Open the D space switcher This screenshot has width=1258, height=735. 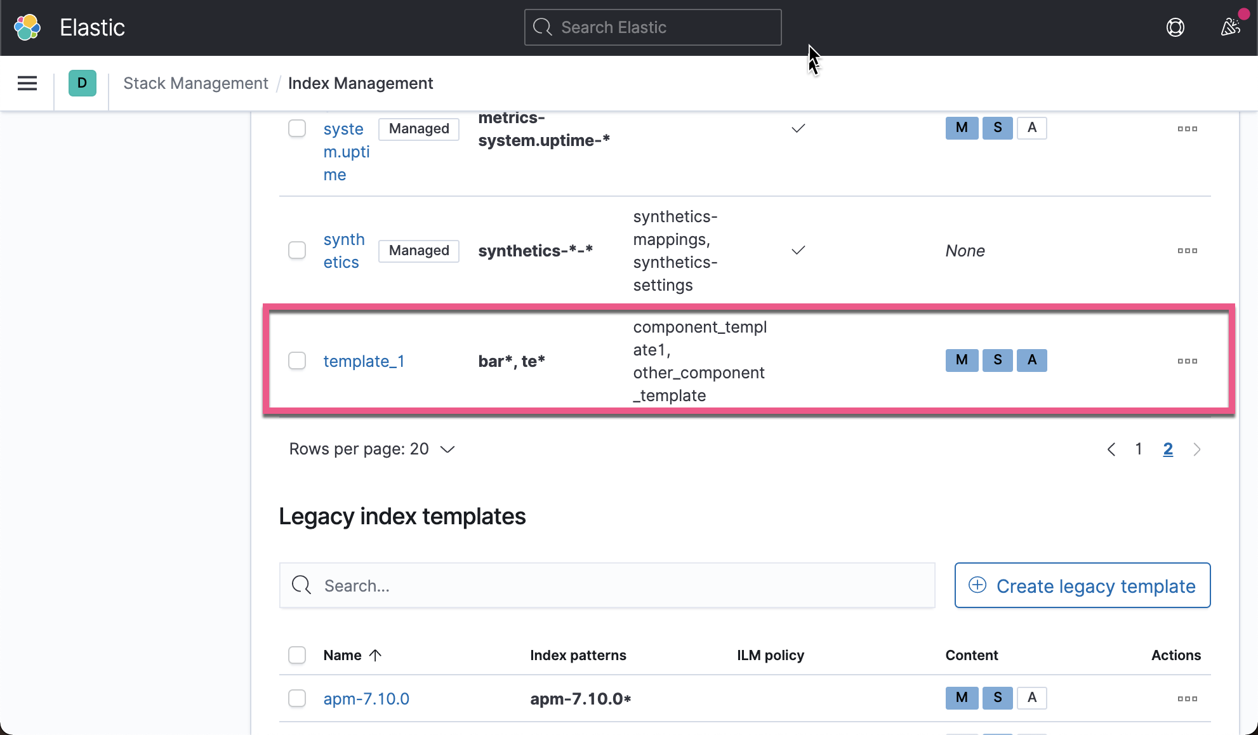[x=82, y=83]
